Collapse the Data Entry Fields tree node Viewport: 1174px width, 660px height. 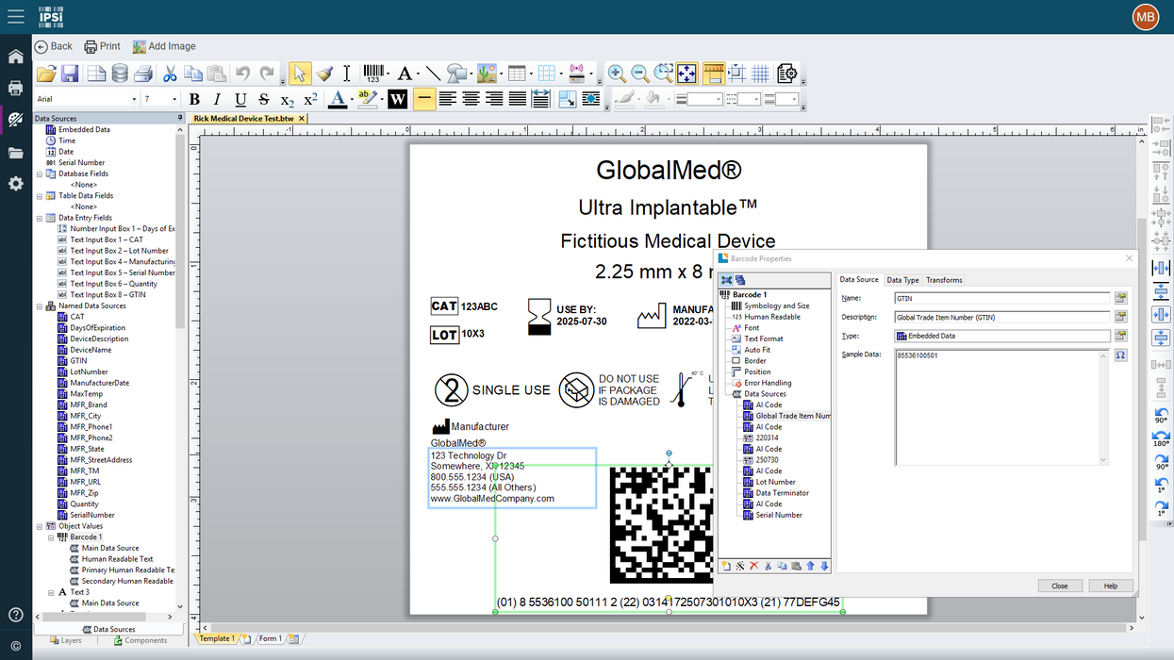(x=40, y=218)
